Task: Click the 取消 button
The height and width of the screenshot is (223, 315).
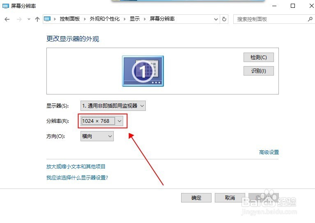Action: point(230,198)
